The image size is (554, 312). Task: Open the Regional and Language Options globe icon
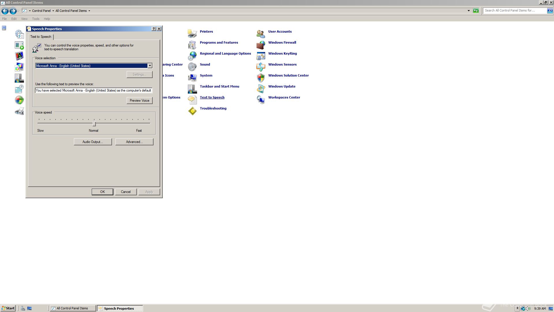point(192,55)
